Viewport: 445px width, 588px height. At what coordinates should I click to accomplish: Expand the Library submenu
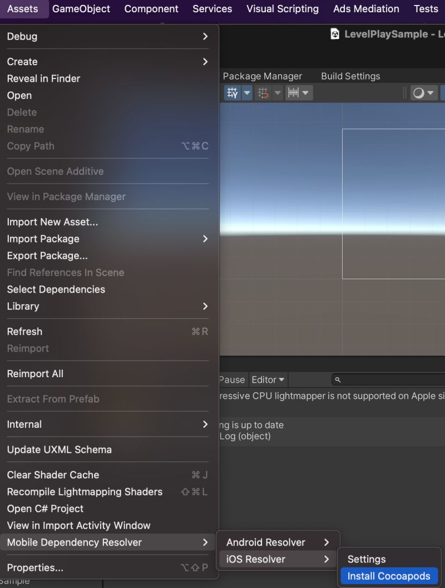pos(23,306)
